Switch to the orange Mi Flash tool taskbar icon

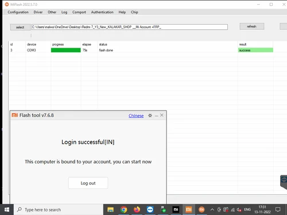[189, 210]
